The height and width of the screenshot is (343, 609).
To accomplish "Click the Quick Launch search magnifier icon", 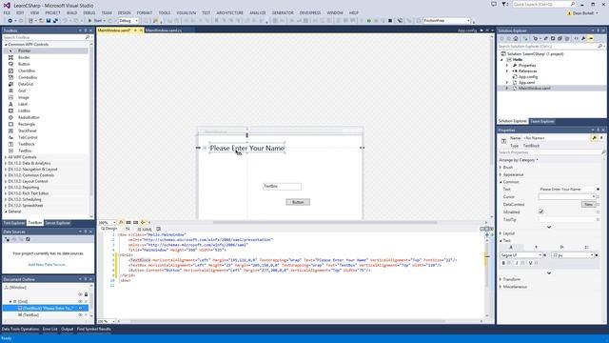I will pyautogui.click(x=573, y=4).
